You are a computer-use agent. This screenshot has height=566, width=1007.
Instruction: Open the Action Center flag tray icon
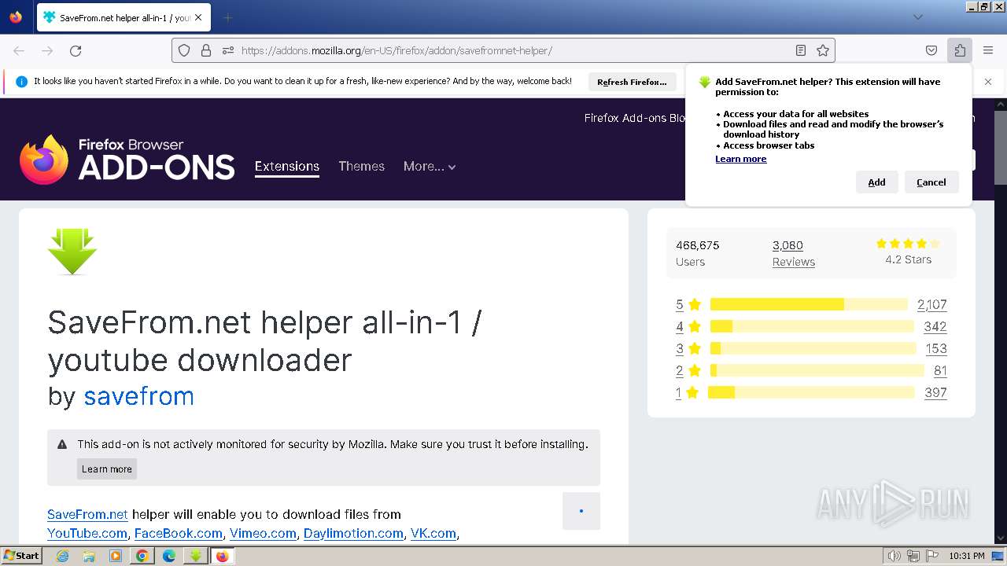click(x=931, y=556)
